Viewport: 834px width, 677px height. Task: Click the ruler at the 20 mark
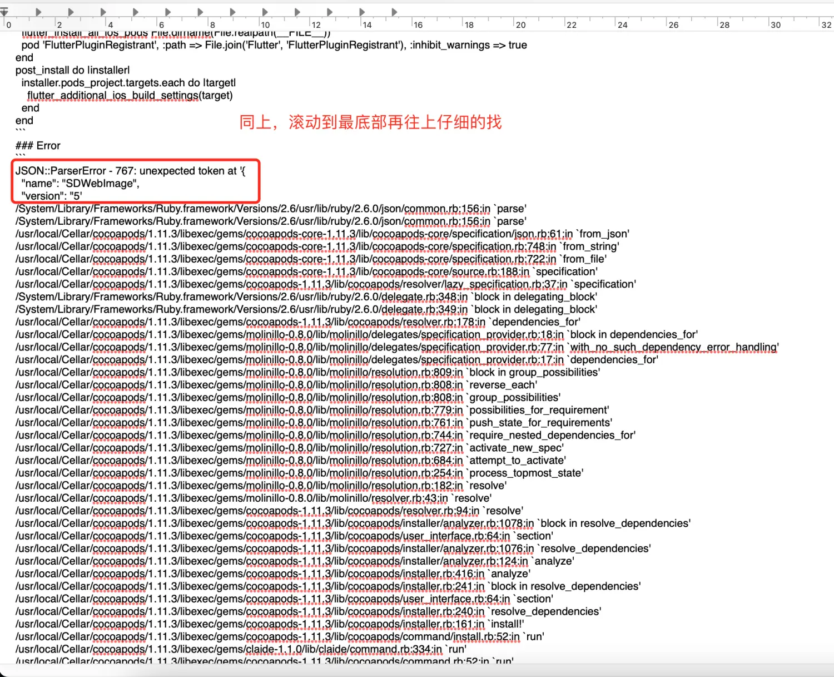(520, 24)
